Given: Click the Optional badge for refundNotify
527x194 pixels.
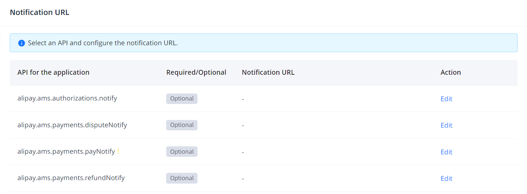Looking at the screenshot, I should coord(182,178).
